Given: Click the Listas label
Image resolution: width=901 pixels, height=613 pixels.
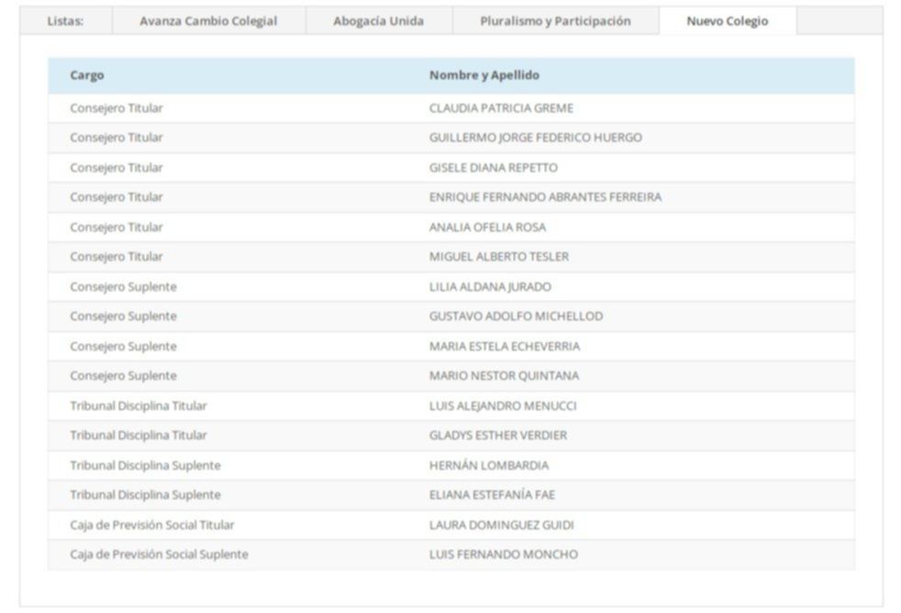Looking at the screenshot, I should pyautogui.click(x=65, y=21).
